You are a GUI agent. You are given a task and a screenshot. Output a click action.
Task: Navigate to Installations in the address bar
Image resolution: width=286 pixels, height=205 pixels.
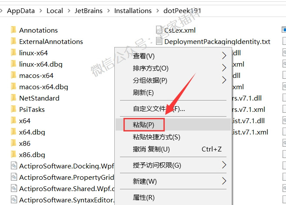point(133,11)
